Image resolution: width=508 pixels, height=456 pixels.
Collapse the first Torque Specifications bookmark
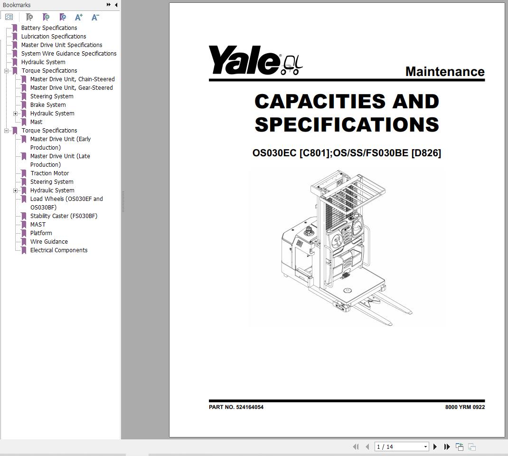click(x=6, y=71)
